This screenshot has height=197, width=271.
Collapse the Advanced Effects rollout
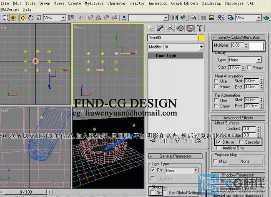coord(238,118)
